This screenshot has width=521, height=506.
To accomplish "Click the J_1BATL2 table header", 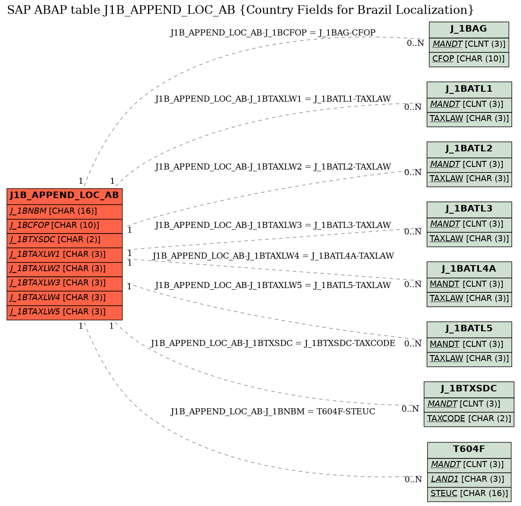I will point(469,149).
